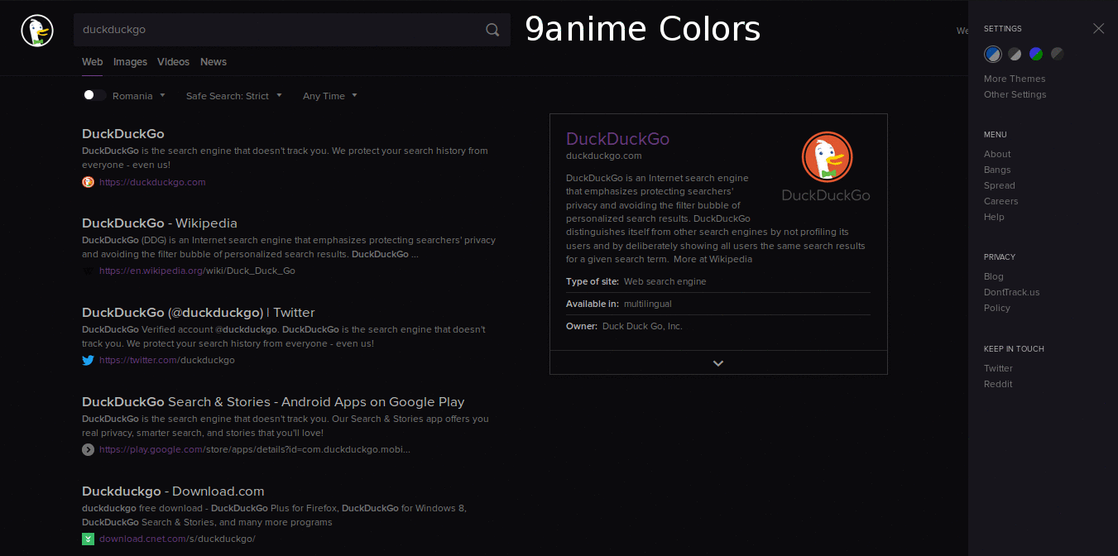Image resolution: width=1118 pixels, height=556 pixels.
Task: Select the first blue theme swatch
Action: coord(992,54)
